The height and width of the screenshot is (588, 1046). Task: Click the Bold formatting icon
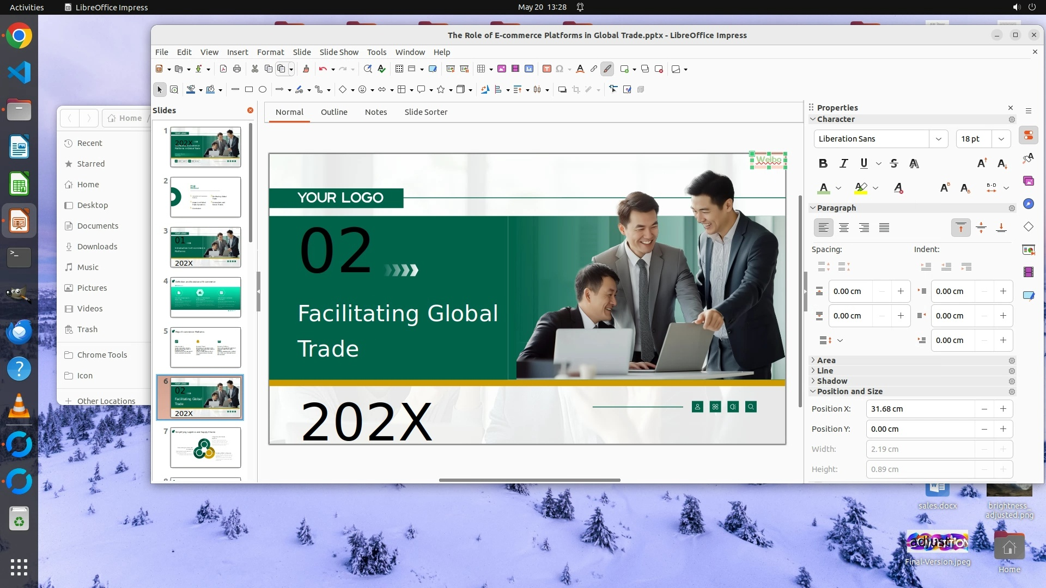coord(823,163)
